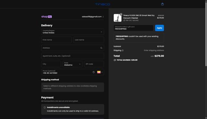Focus the First name field

[x=56, y=40]
